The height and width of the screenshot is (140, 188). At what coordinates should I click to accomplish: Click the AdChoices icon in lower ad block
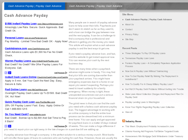66,126
